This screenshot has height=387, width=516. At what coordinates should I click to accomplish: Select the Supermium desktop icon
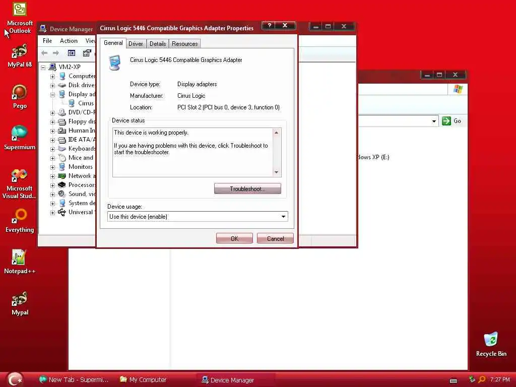click(20, 138)
